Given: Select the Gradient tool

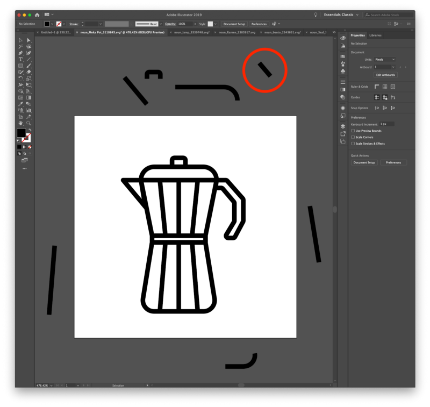Looking at the screenshot, I should [29, 98].
